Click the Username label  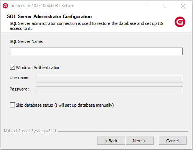[x=20, y=77]
